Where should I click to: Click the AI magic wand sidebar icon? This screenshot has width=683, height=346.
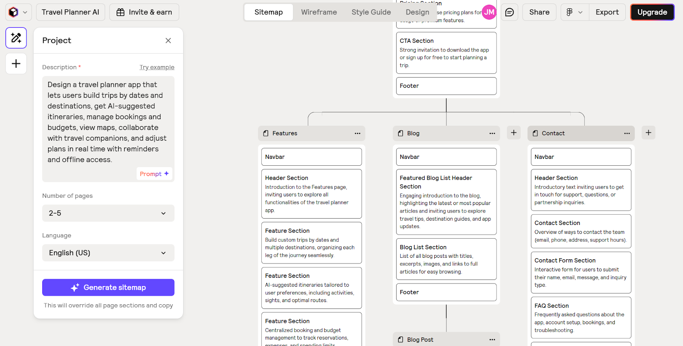pyautogui.click(x=16, y=38)
